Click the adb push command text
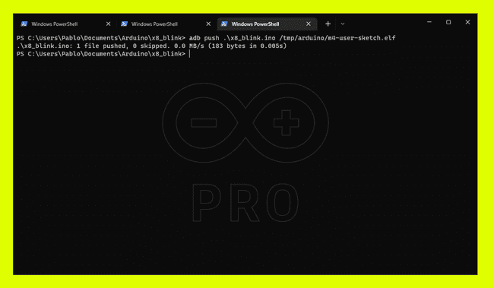The width and height of the screenshot is (494, 288). pyautogui.click(x=292, y=38)
